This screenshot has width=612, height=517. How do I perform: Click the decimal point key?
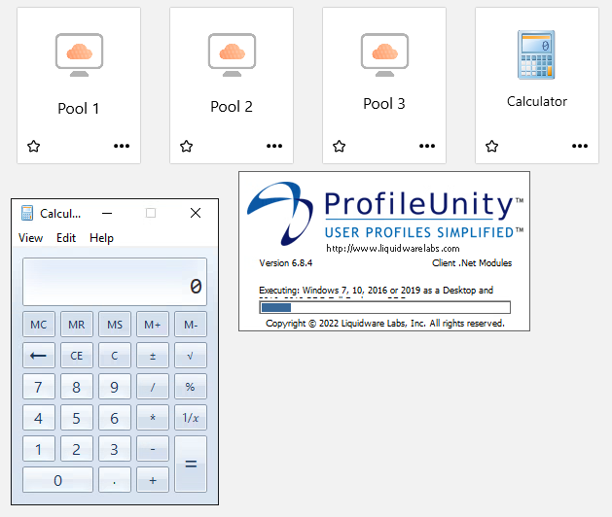115,480
